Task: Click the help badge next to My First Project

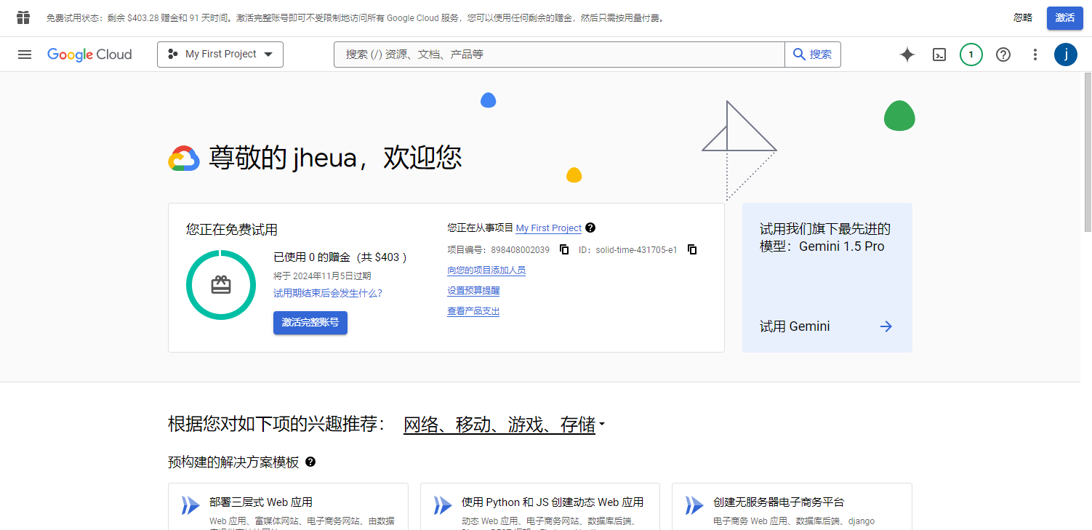Action: click(590, 228)
